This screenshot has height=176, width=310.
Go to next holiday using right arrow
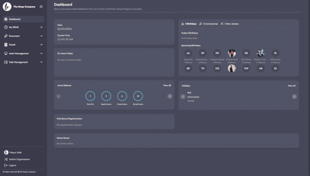(294, 96)
